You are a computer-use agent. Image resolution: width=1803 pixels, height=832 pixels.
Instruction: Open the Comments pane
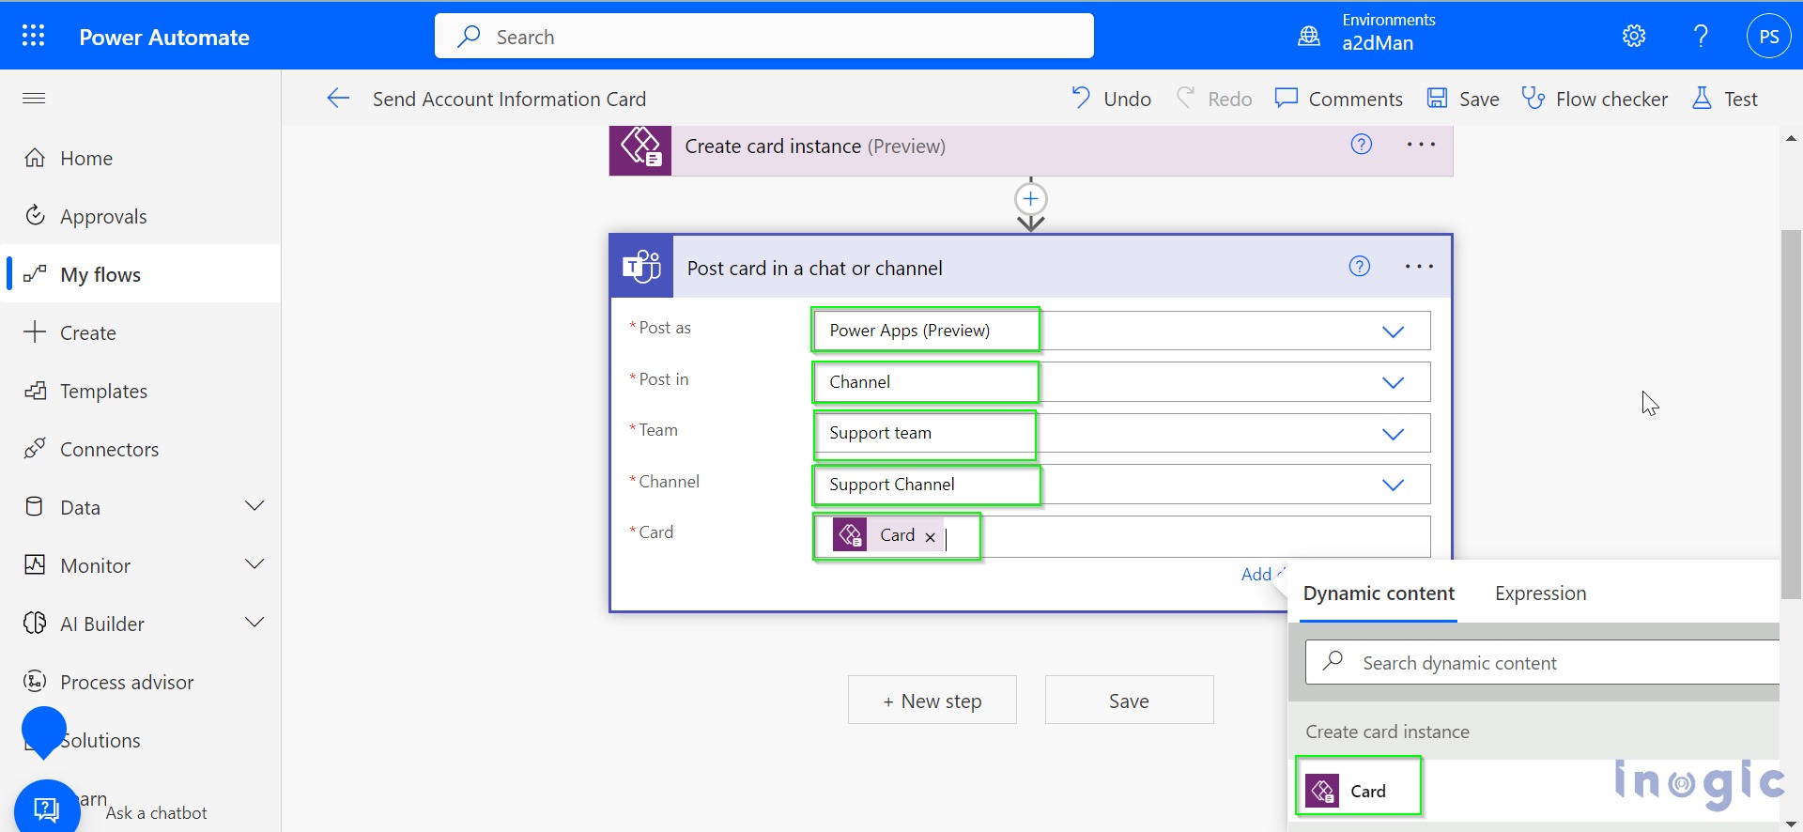point(1339,99)
